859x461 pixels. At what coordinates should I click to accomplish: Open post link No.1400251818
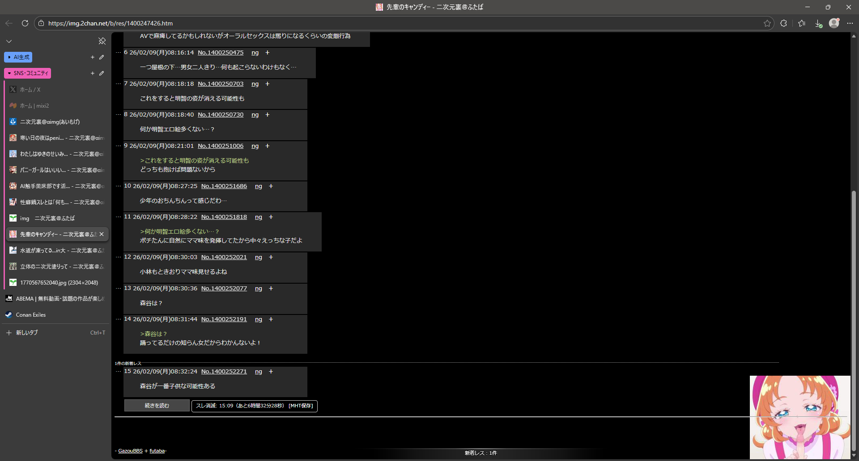point(224,217)
